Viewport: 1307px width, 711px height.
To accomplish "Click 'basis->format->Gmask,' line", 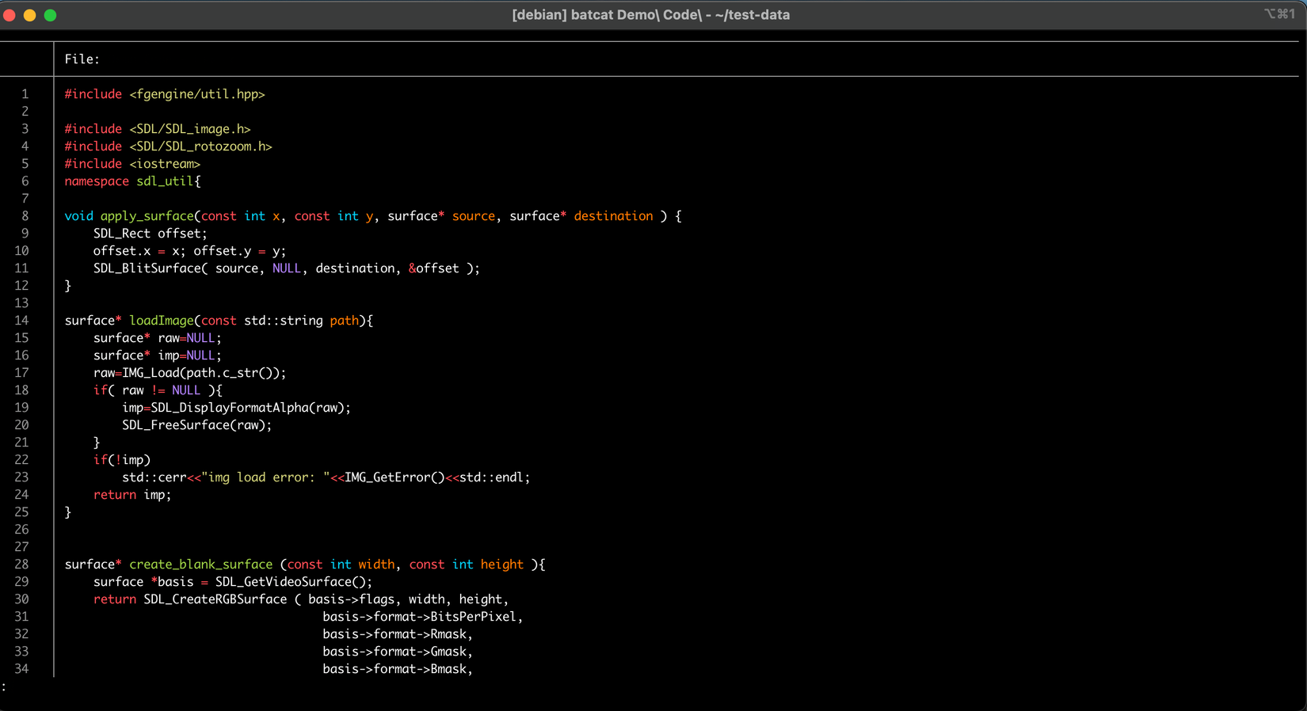I will click(398, 652).
